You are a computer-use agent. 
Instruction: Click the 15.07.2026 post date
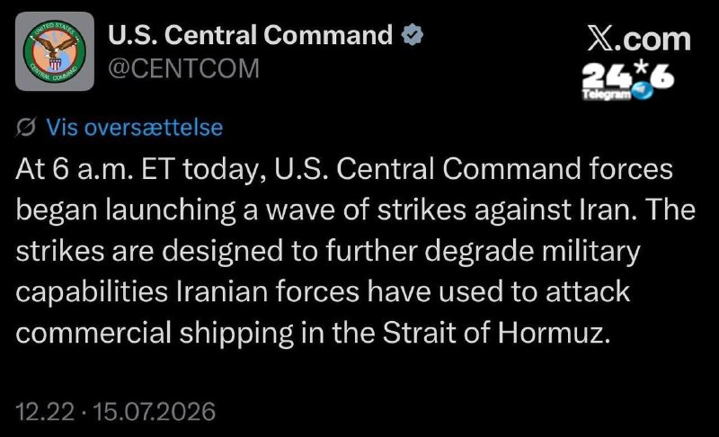[x=154, y=411]
